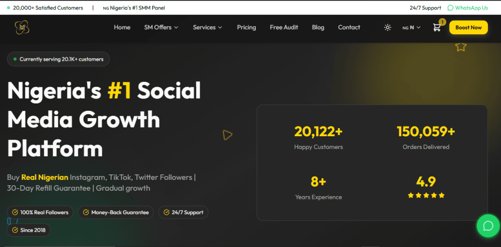
Task: Click the 24/7 Support top bar text
Action: [x=425, y=8]
